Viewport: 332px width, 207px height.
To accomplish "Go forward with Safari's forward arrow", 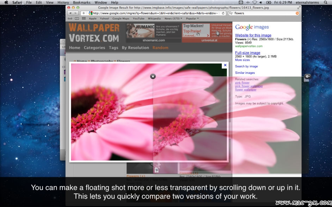I will (76, 13).
